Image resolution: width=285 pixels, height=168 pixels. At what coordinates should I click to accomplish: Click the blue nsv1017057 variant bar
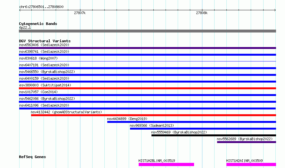pos(147,95)
